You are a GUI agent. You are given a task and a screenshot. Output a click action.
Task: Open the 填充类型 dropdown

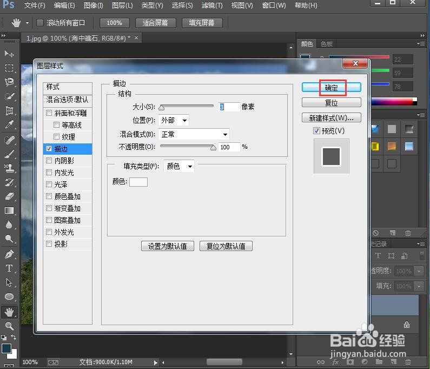click(x=179, y=166)
